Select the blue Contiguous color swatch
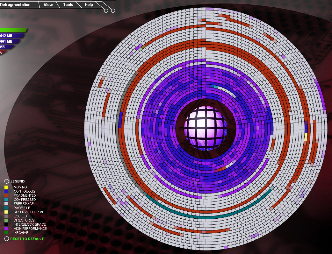The height and width of the screenshot is (254, 332). (x=6, y=191)
